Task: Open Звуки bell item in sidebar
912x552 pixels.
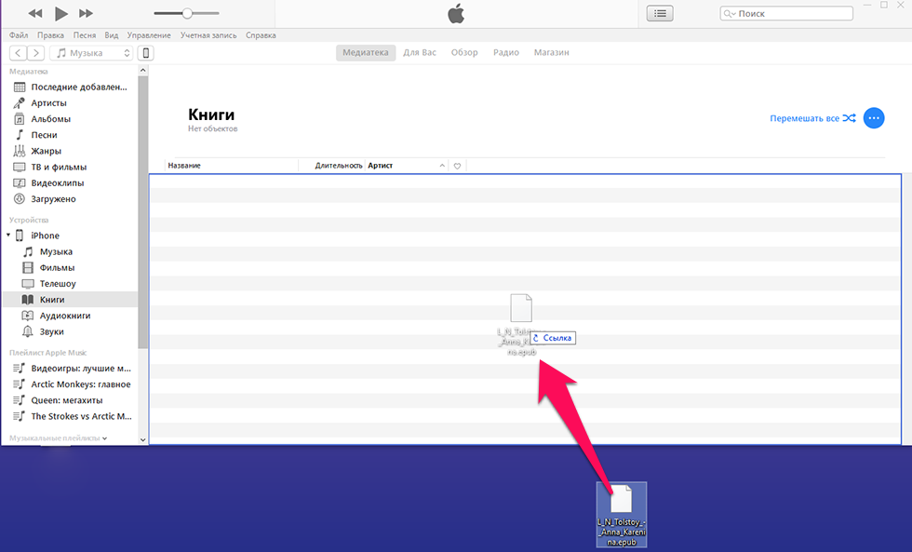Action: (51, 331)
